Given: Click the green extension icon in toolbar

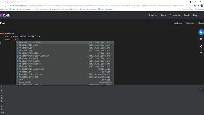Looking at the screenshot, I should pyautogui.click(x=195, y=6).
